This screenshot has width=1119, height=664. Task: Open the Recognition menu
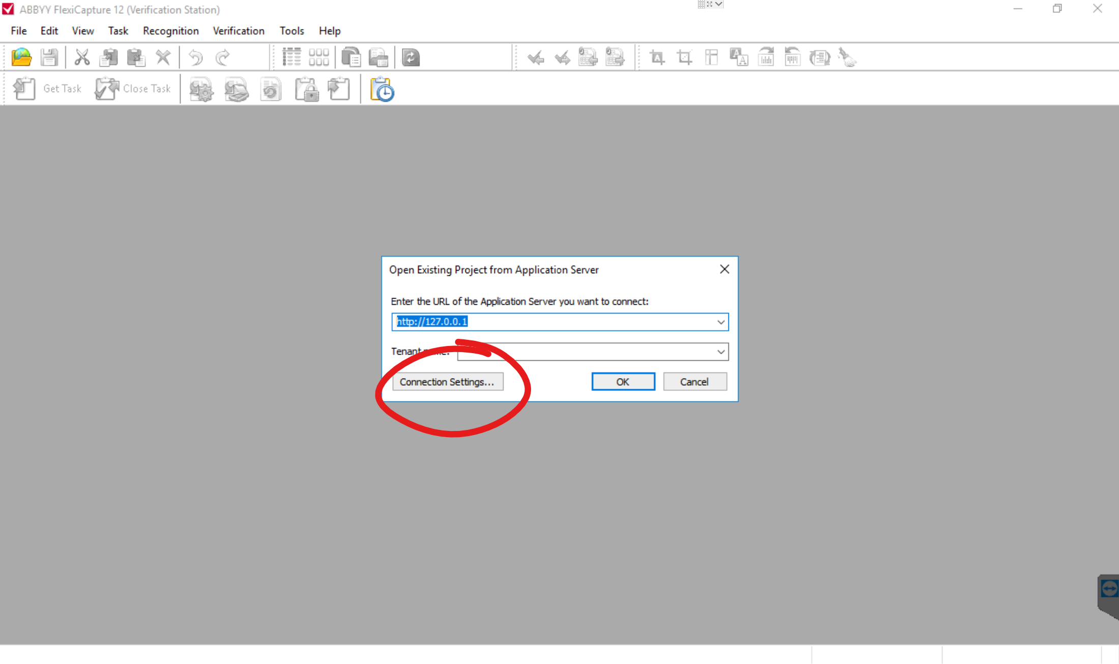(x=170, y=31)
